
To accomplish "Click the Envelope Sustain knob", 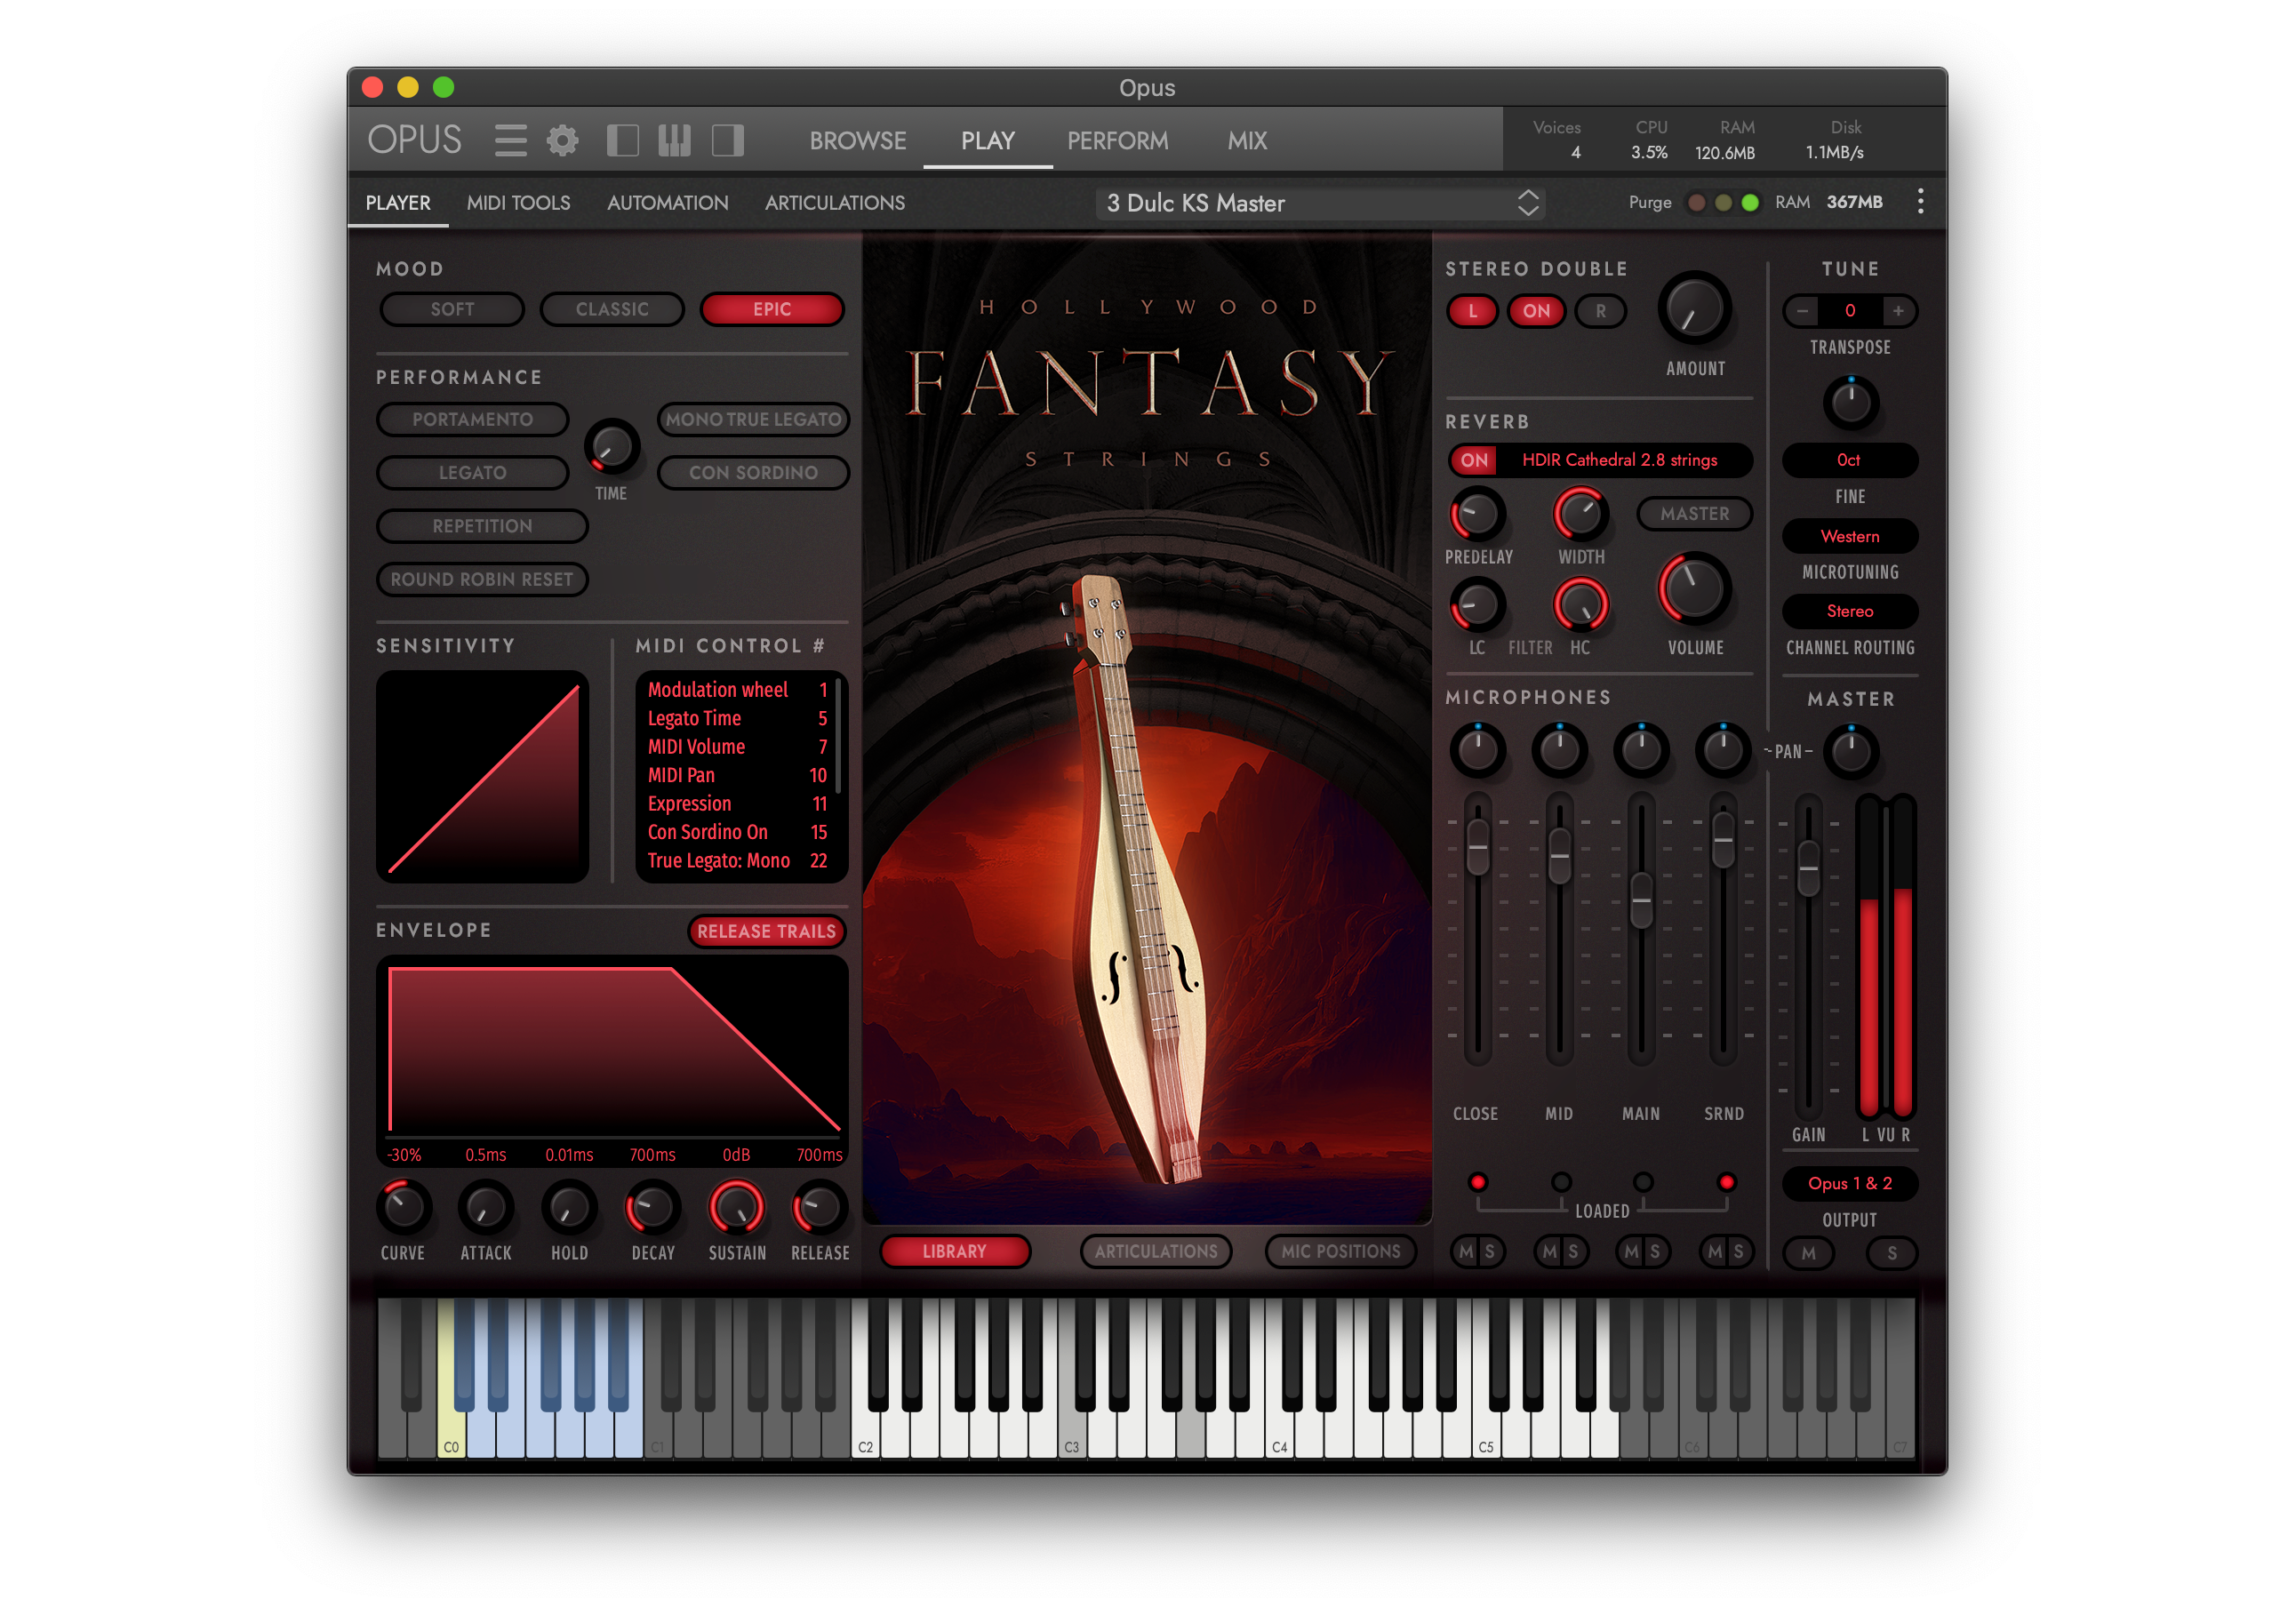I will pos(737,1208).
